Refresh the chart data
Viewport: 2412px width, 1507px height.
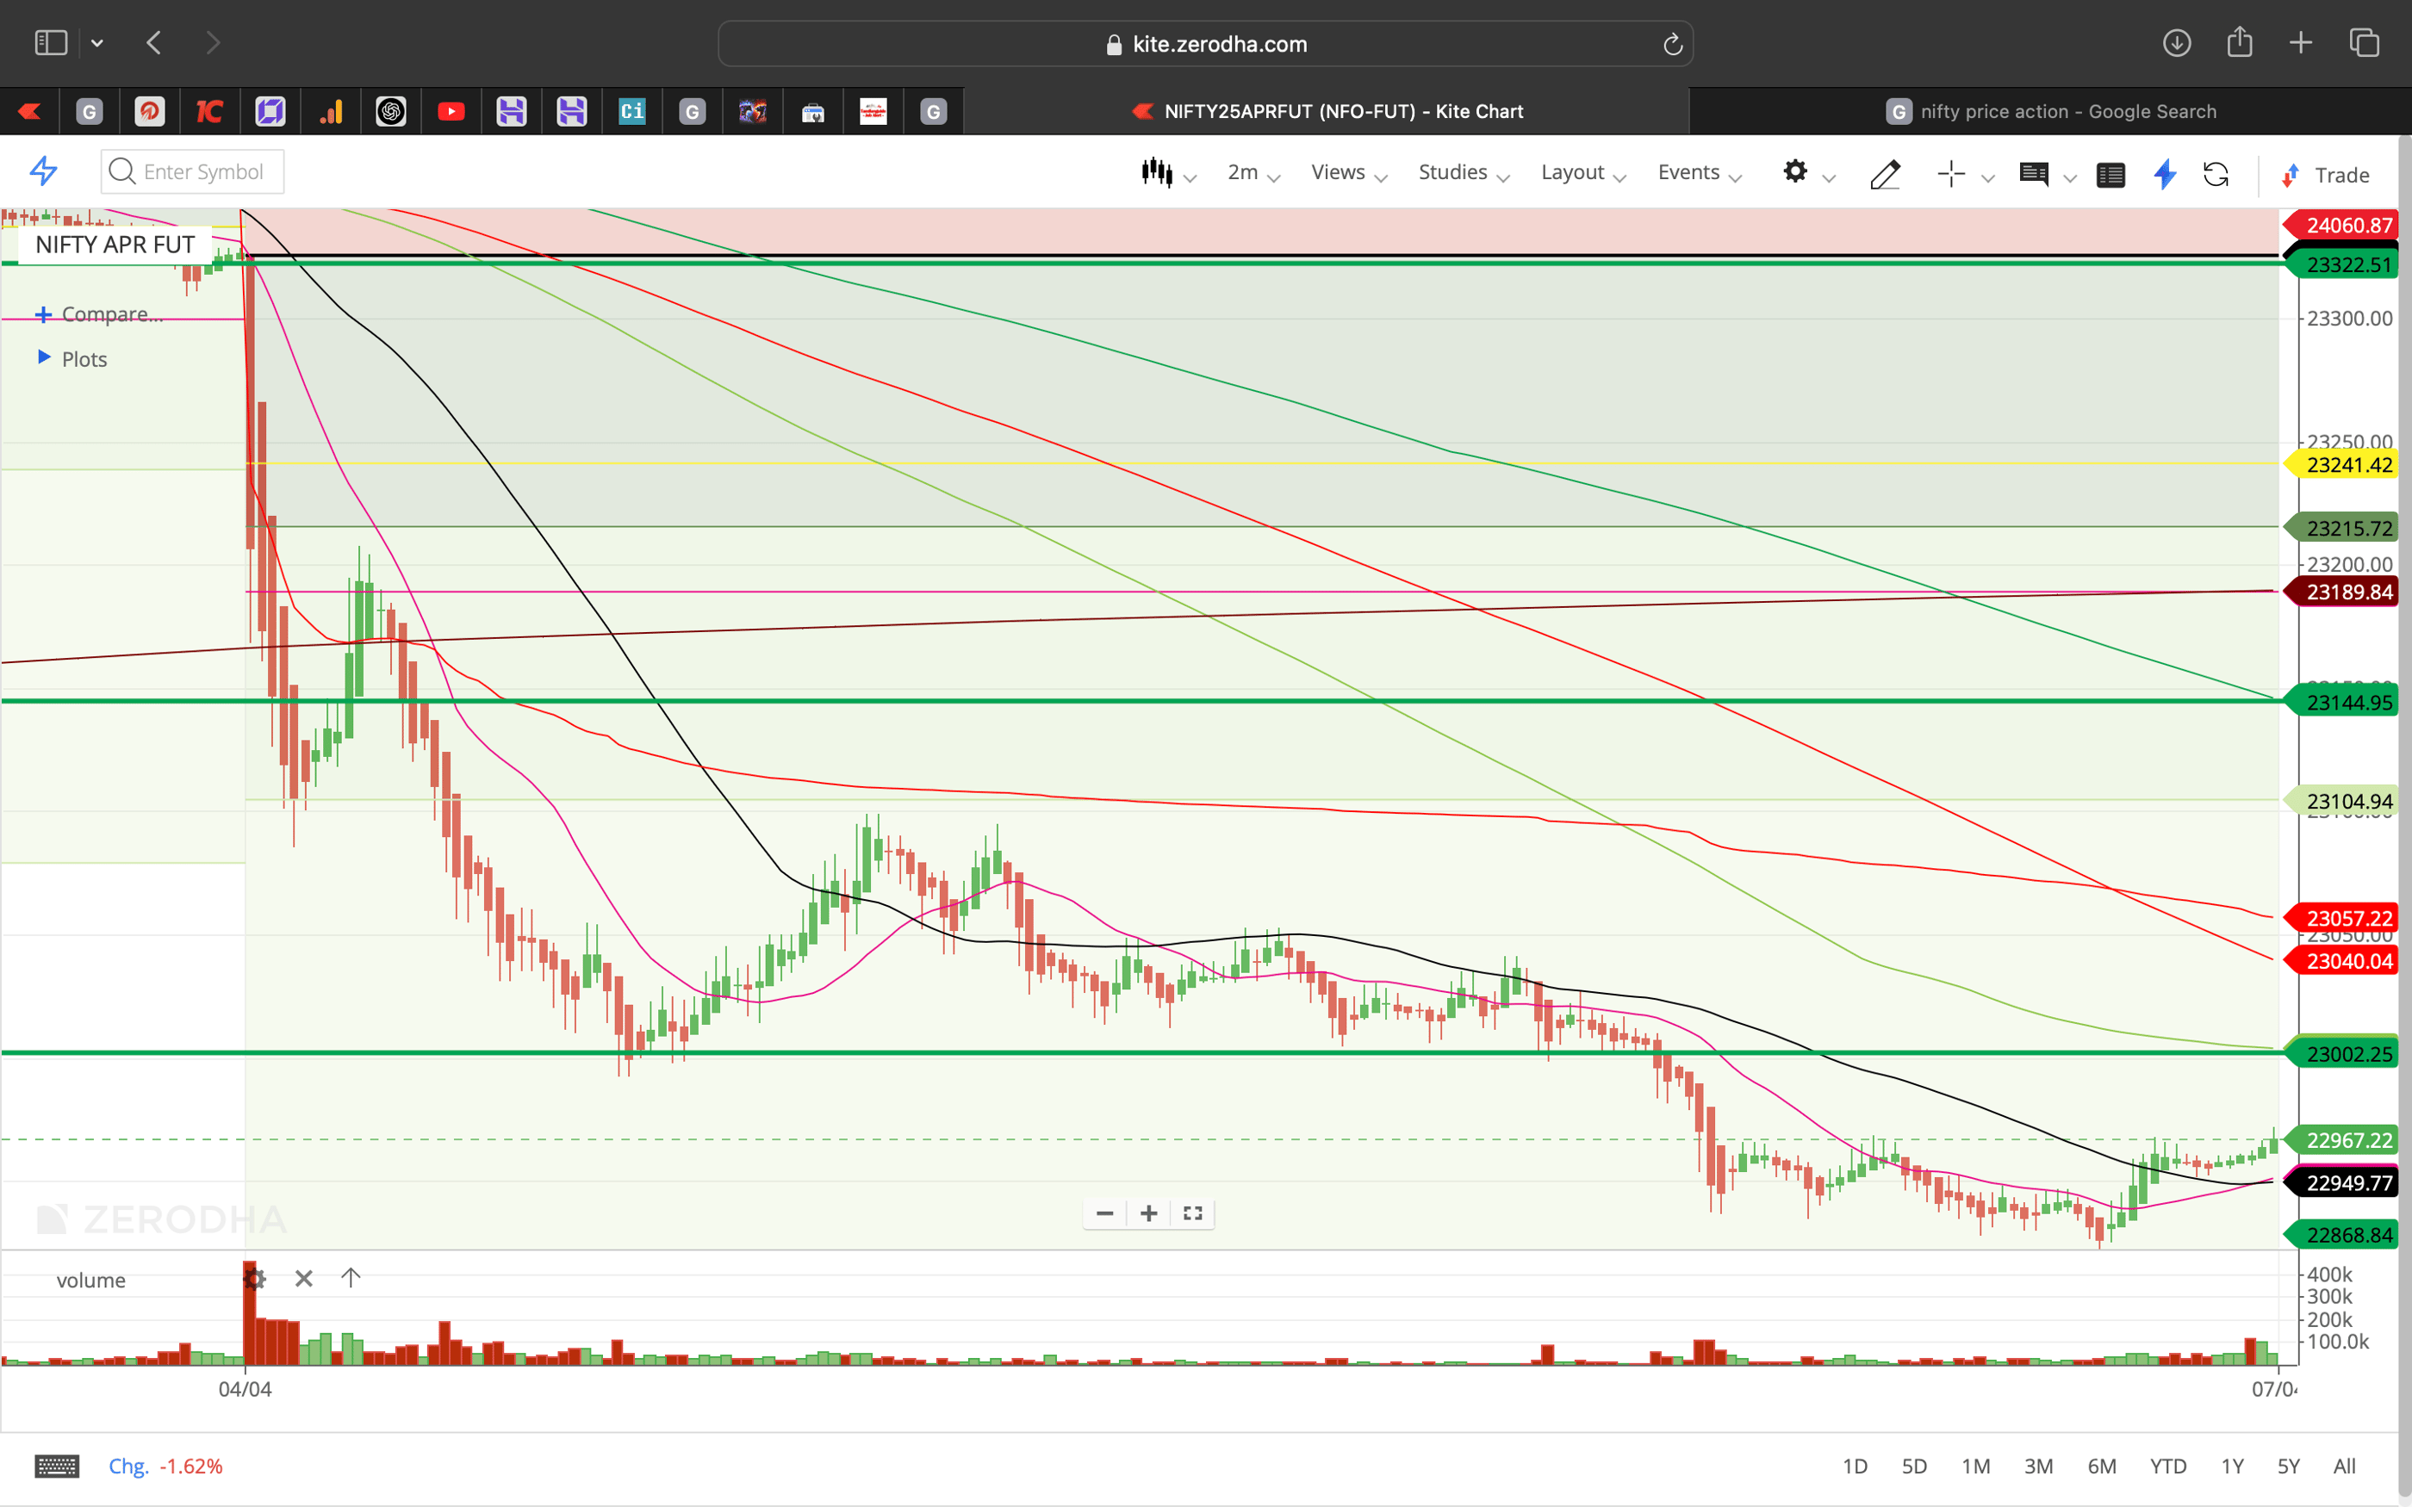[2217, 175]
